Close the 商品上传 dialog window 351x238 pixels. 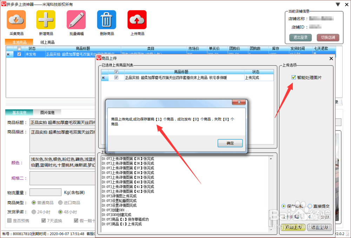tap(331, 58)
